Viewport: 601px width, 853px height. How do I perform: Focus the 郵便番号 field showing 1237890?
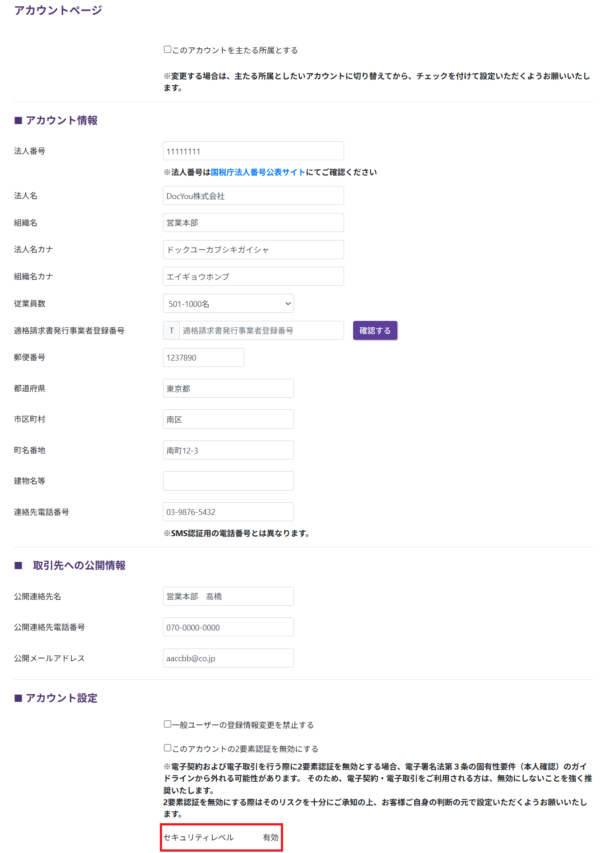tap(203, 358)
